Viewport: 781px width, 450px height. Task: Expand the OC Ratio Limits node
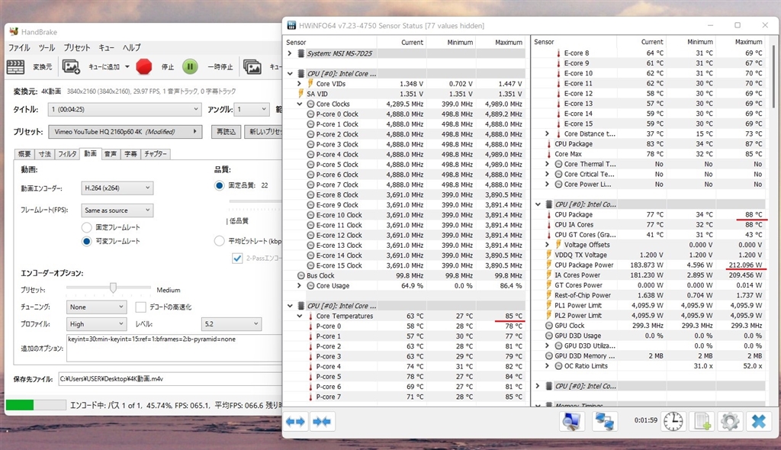(x=547, y=366)
